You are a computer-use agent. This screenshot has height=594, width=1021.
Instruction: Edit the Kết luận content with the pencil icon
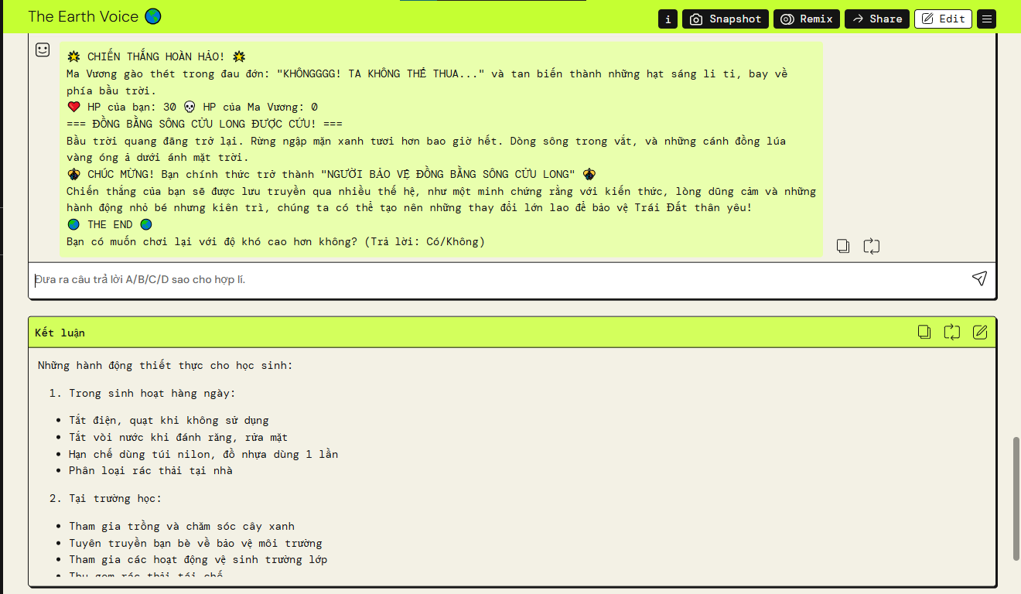[x=979, y=332]
